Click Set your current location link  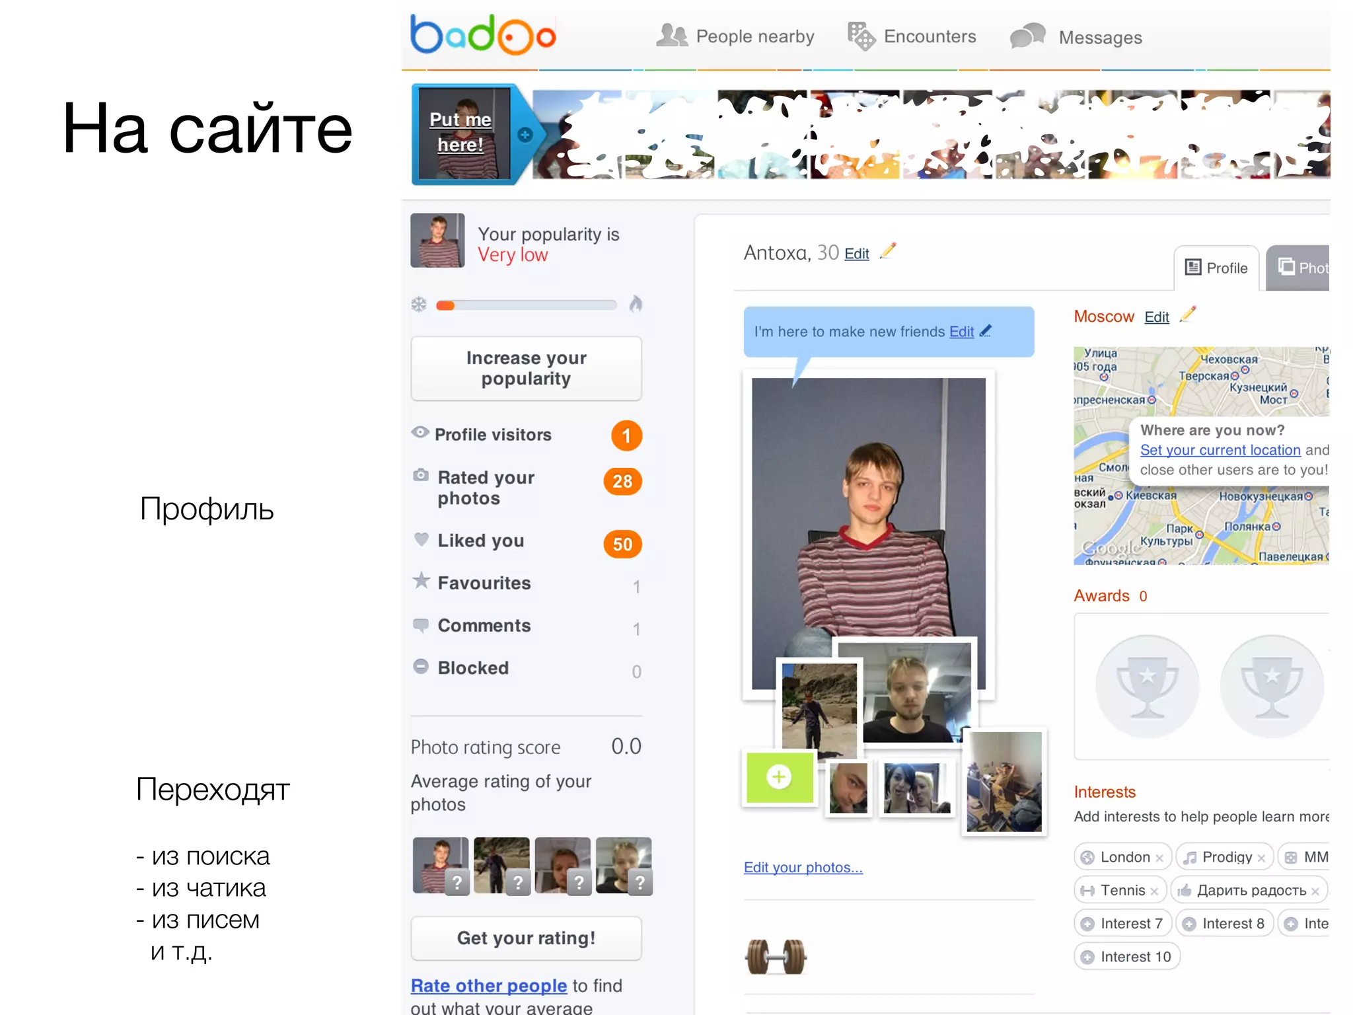pyautogui.click(x=1220, y=450)
